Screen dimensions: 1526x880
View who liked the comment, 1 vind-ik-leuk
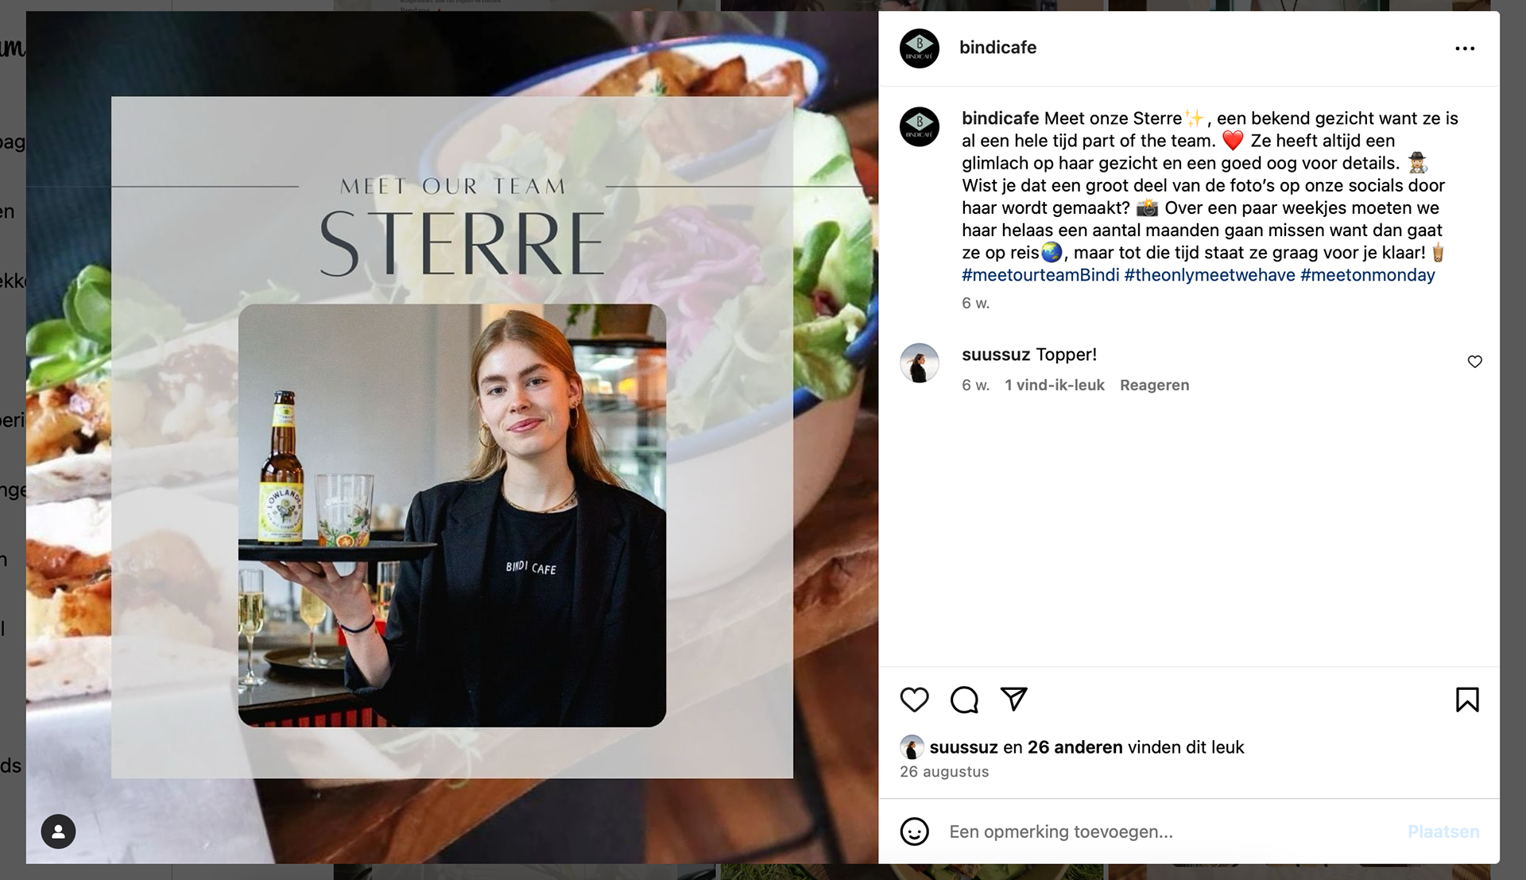coord(1055,385)
